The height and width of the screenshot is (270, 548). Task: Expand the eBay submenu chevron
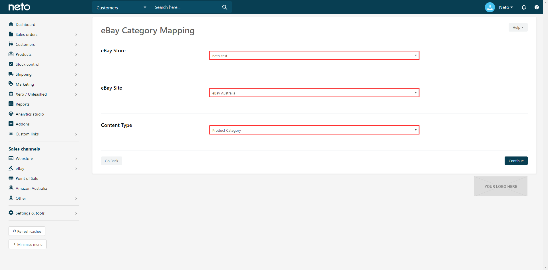76,169
